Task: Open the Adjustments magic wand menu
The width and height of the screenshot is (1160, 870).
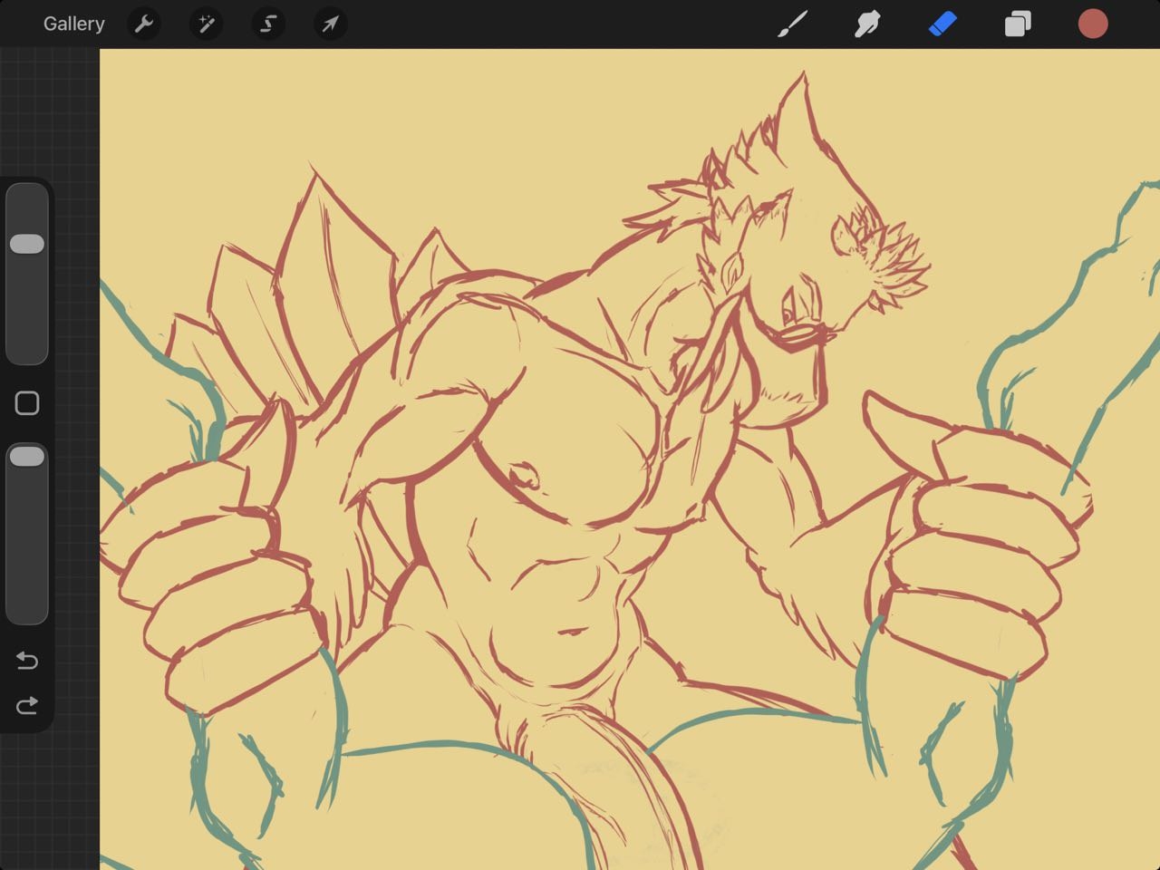Action: [x=206, y=24]
